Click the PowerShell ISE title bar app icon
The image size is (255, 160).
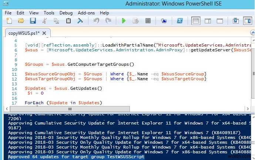6,3
